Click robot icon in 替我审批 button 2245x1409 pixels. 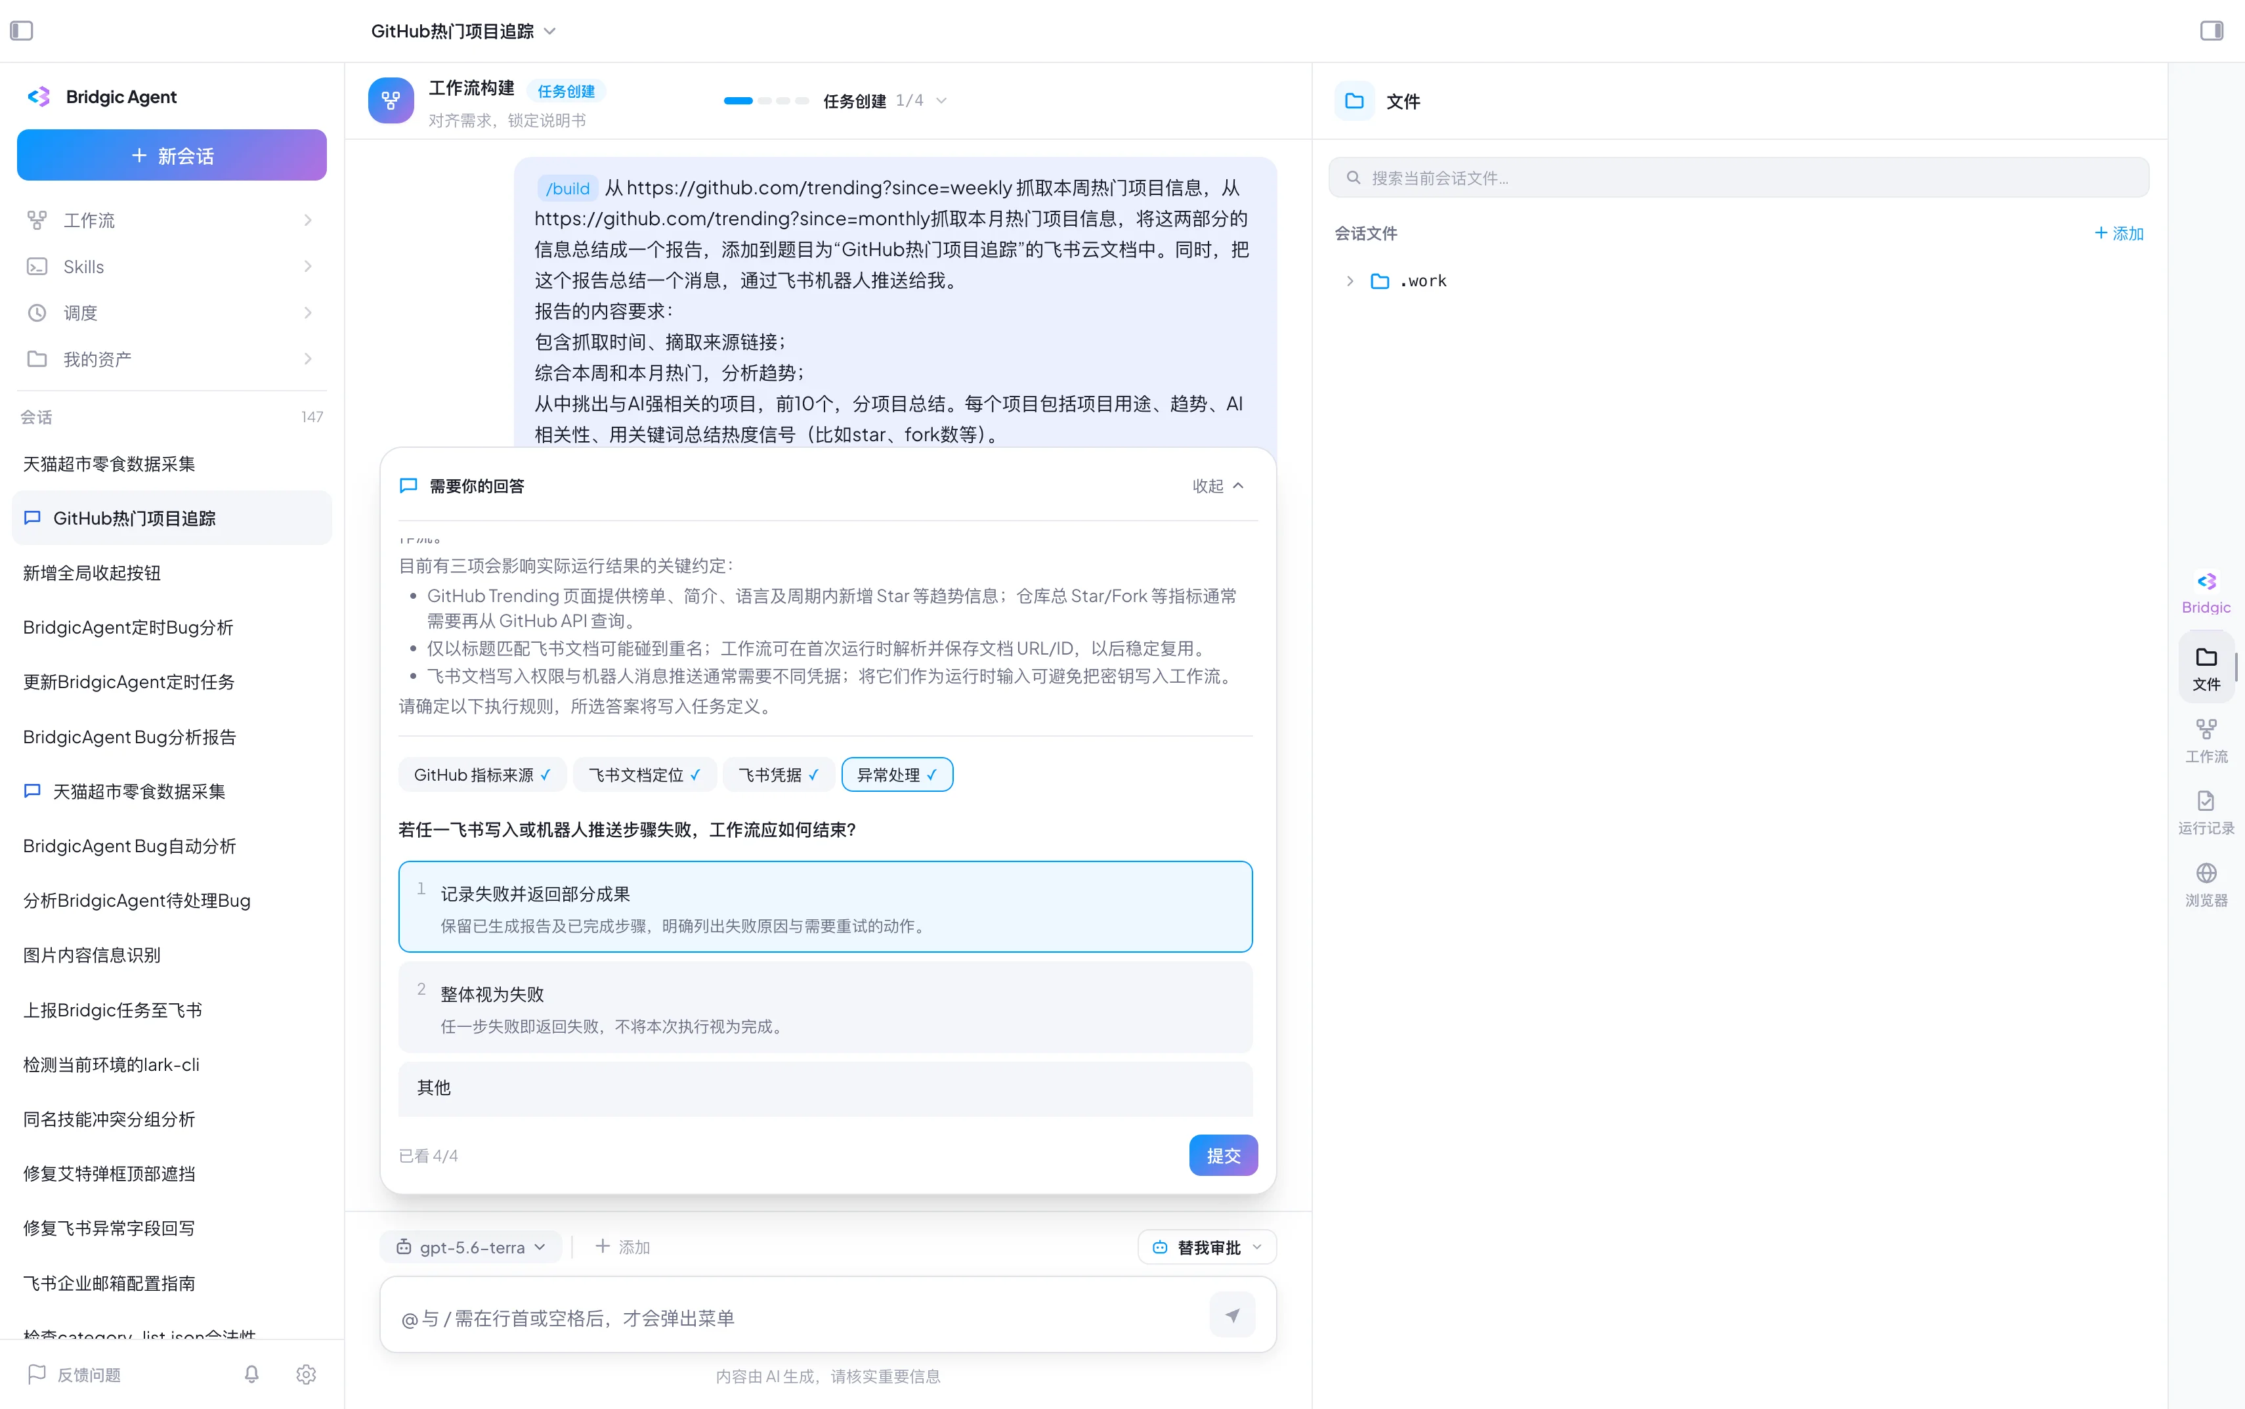point(1160,1247)
